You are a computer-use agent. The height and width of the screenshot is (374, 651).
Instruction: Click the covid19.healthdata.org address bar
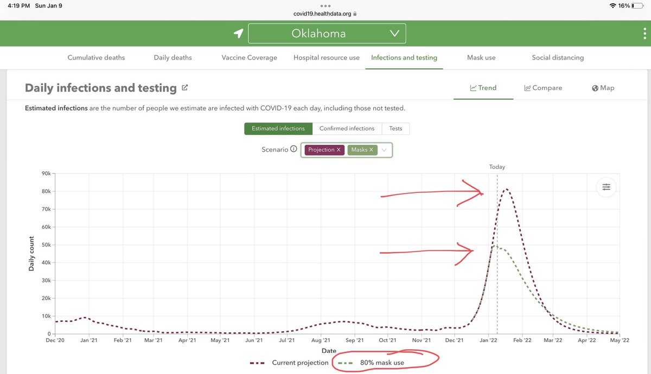pos(325,14)
